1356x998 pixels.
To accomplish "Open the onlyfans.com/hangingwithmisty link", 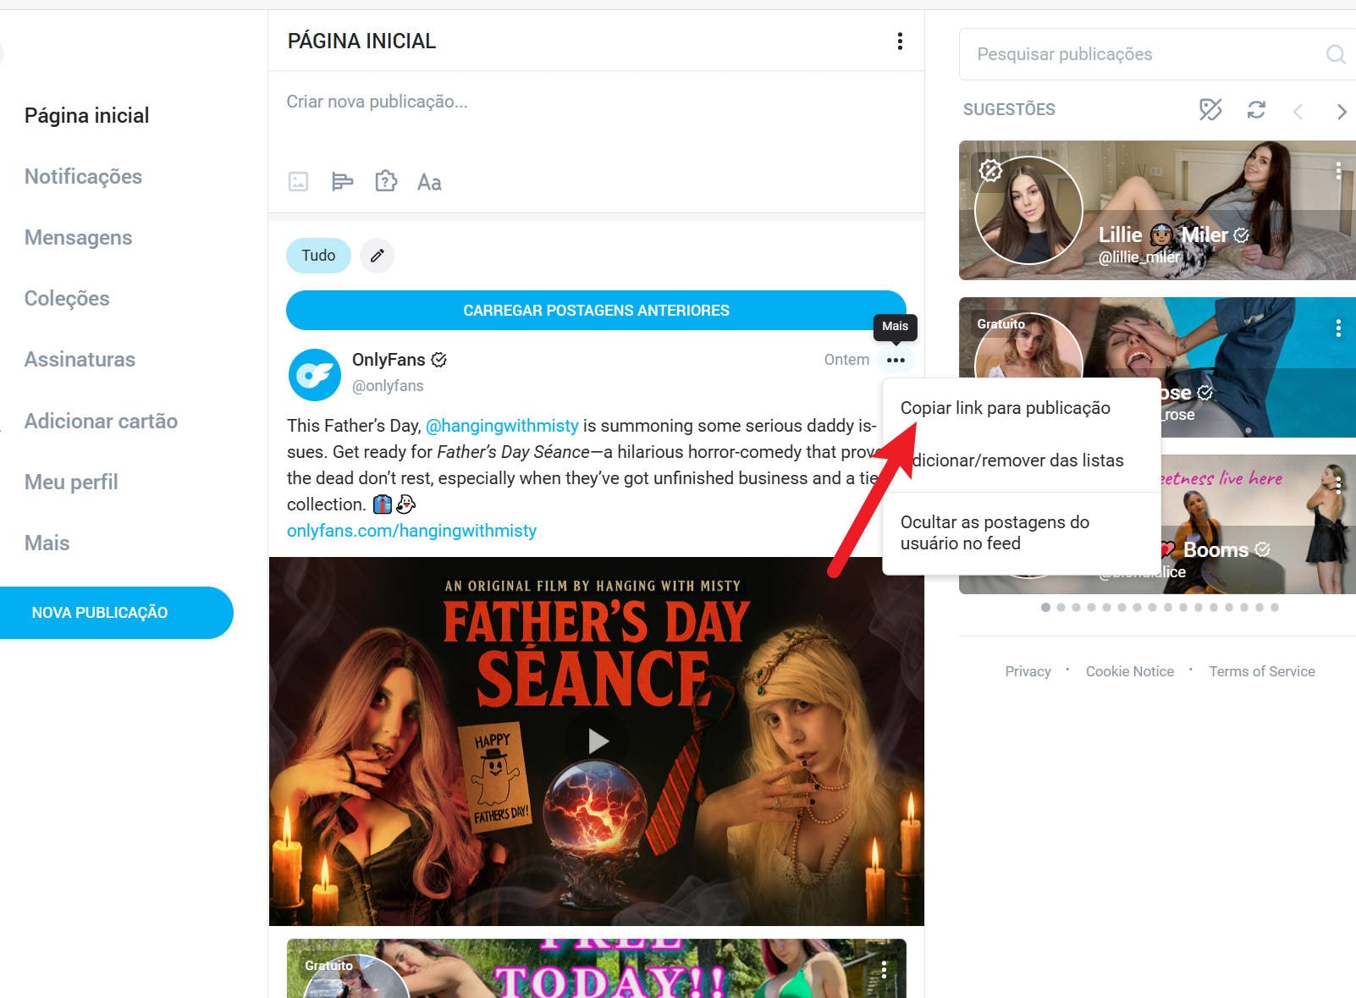I will click(411, 531).
